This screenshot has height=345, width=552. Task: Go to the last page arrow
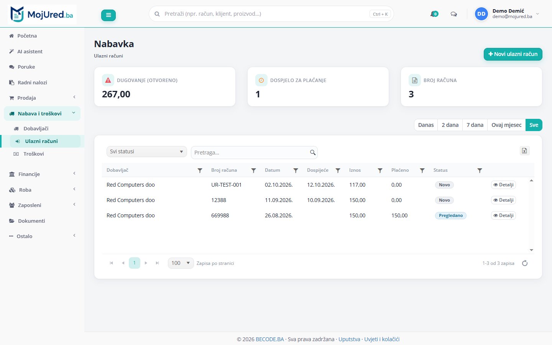157,263
